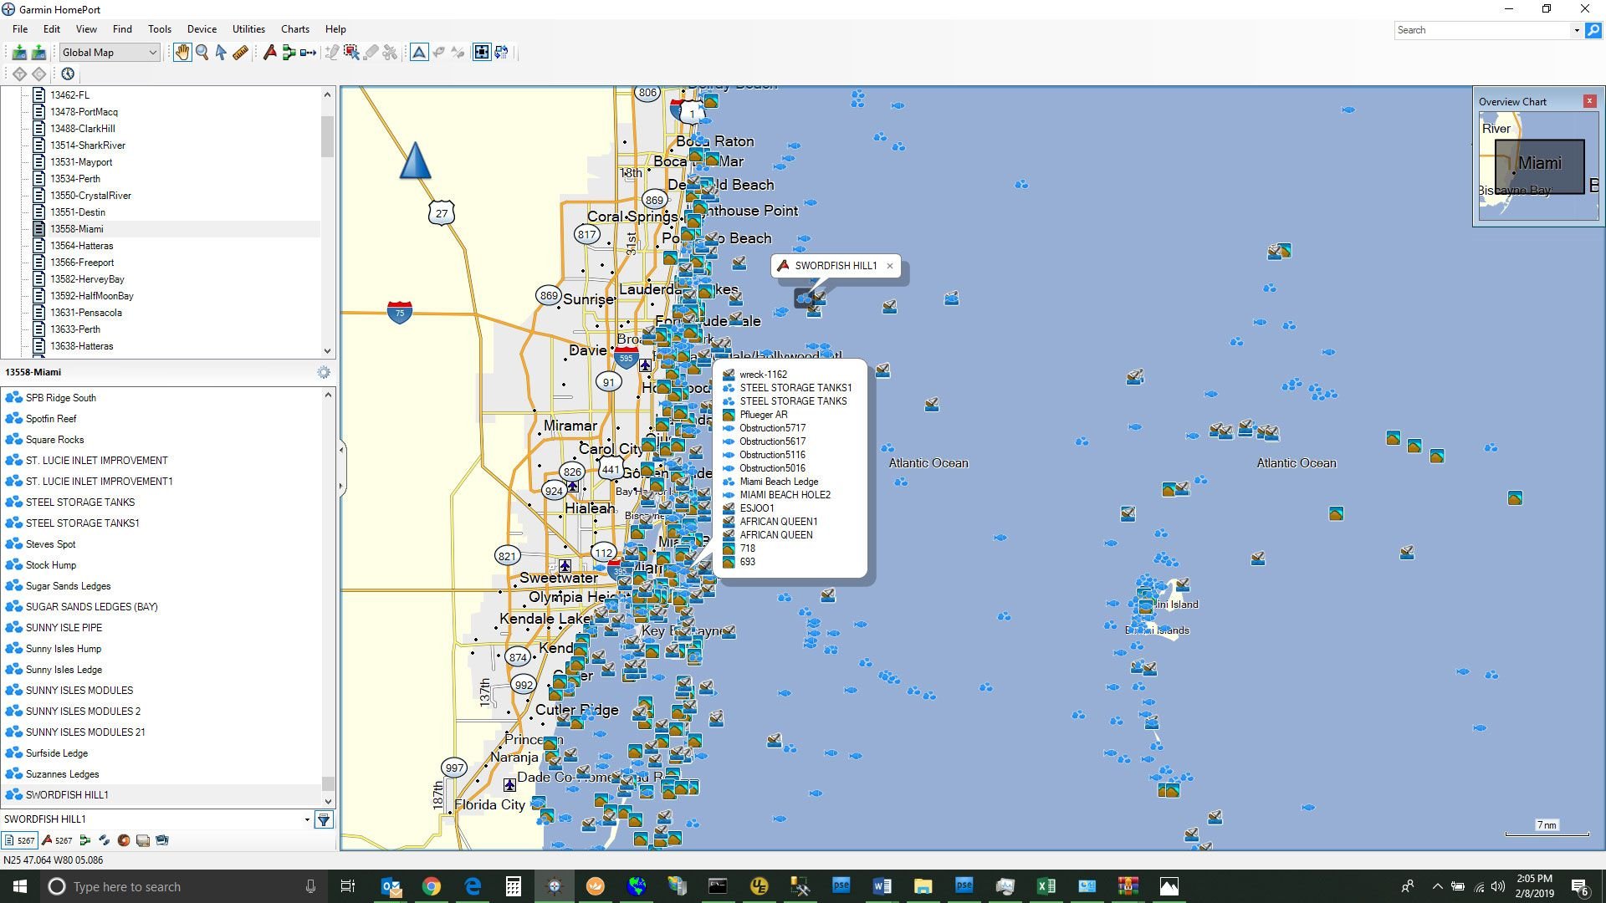This screenshot has height=903, width=1606.
Task: Toggle the full screen map button
Action: click(x=482, y=53)
